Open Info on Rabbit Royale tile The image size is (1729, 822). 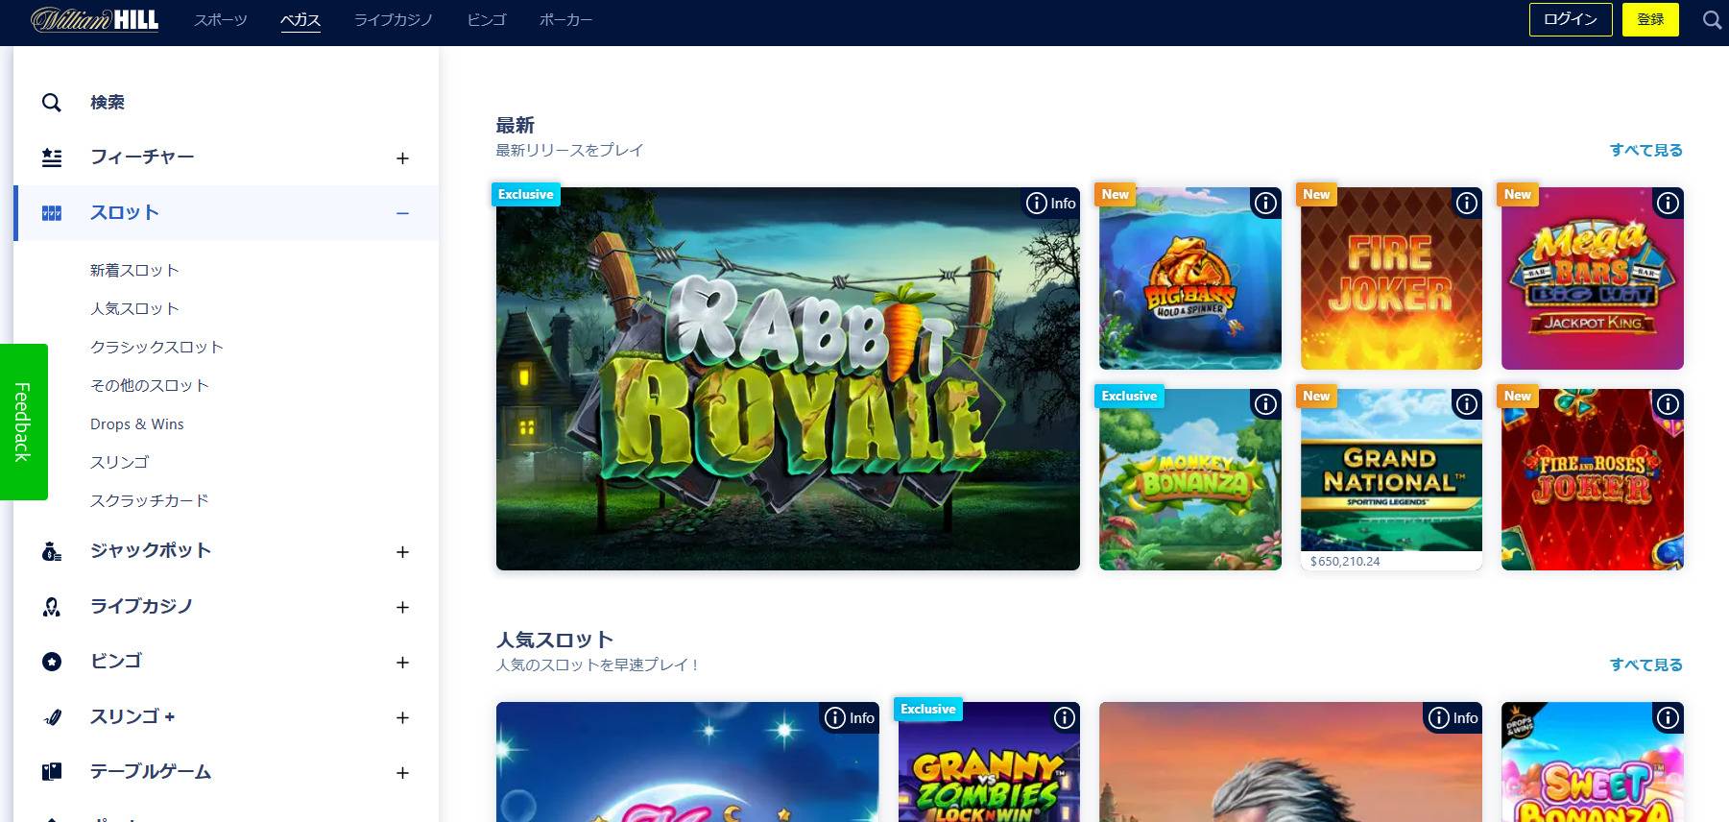[x=1051, y=203]
